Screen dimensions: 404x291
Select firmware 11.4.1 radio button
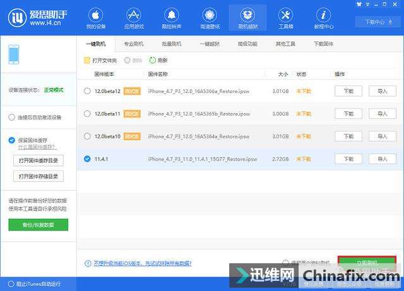point(87,159)
